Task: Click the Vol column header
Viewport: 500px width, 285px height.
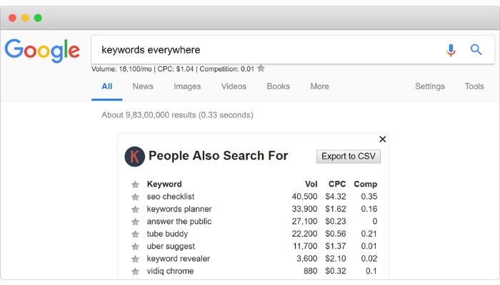Action: click(311, 184)
